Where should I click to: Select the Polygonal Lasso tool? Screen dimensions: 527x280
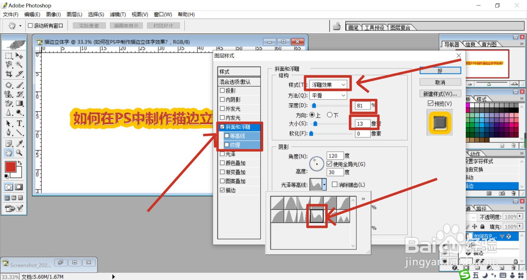pyautogui.click(x=9, y=65)
